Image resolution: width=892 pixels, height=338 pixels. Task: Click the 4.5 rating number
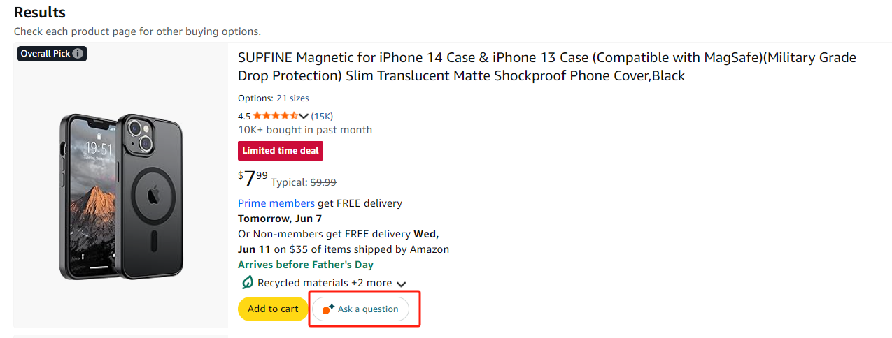tap(244, 116)
